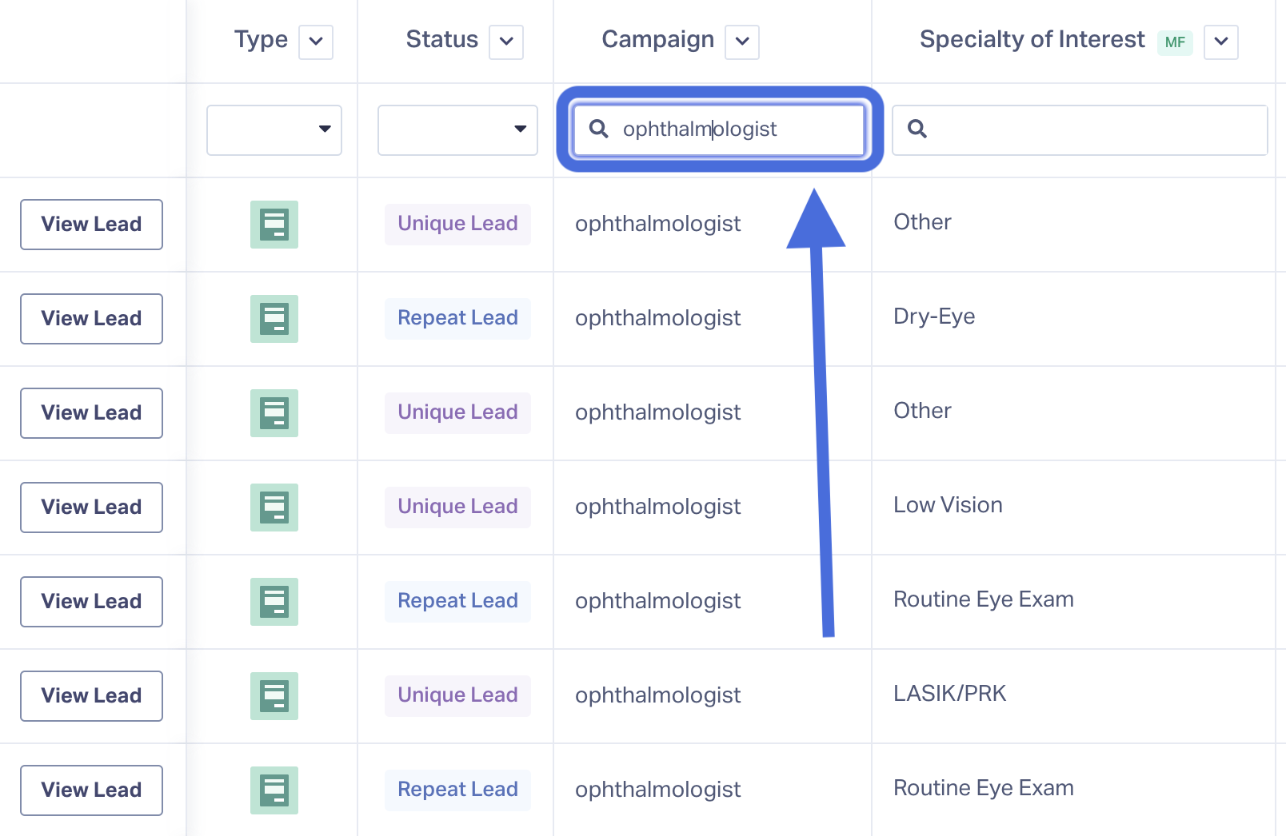The image size is (1286, 836).
Task: Select the LASIK/PRK specialty cell
Action: 949,694
